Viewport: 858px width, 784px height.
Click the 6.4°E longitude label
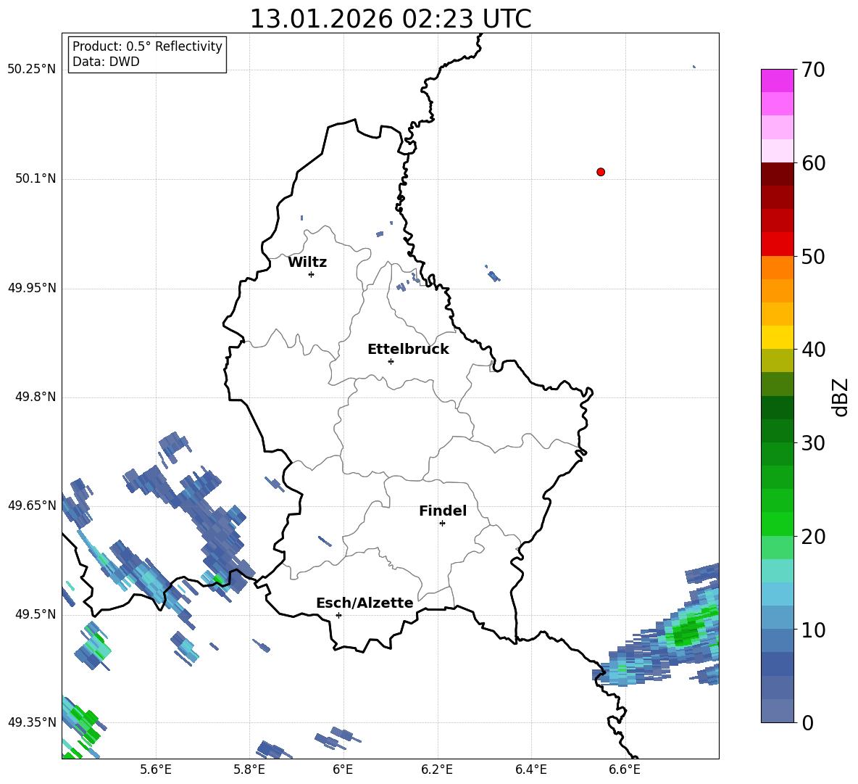point(530,769)
